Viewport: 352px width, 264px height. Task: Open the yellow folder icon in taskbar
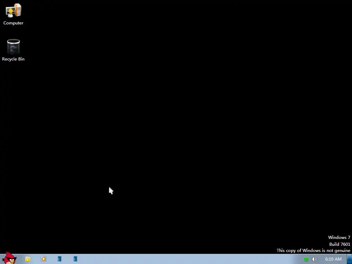pyautogui.click(x=27, y=259)
